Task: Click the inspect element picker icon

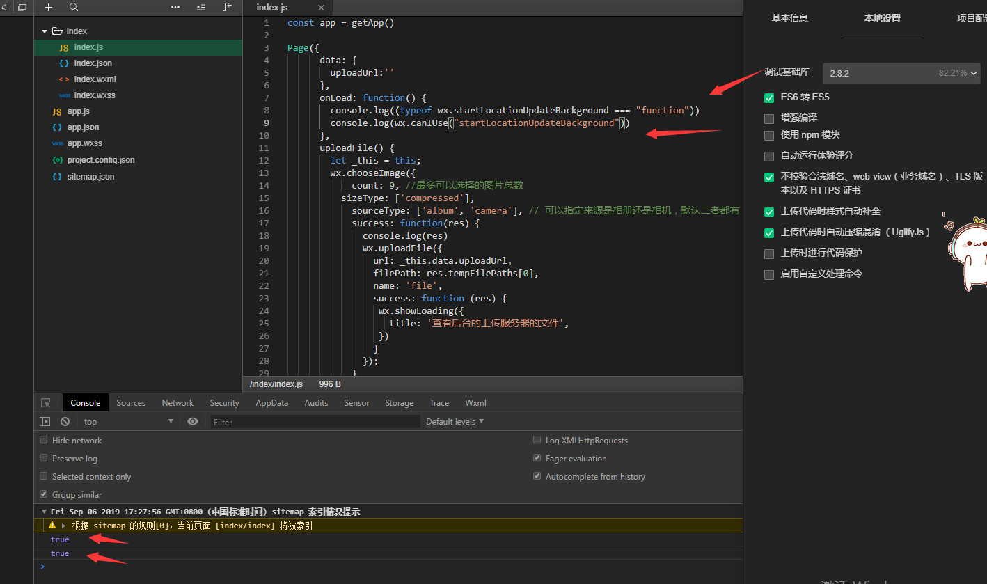Action: pos(45,403)
